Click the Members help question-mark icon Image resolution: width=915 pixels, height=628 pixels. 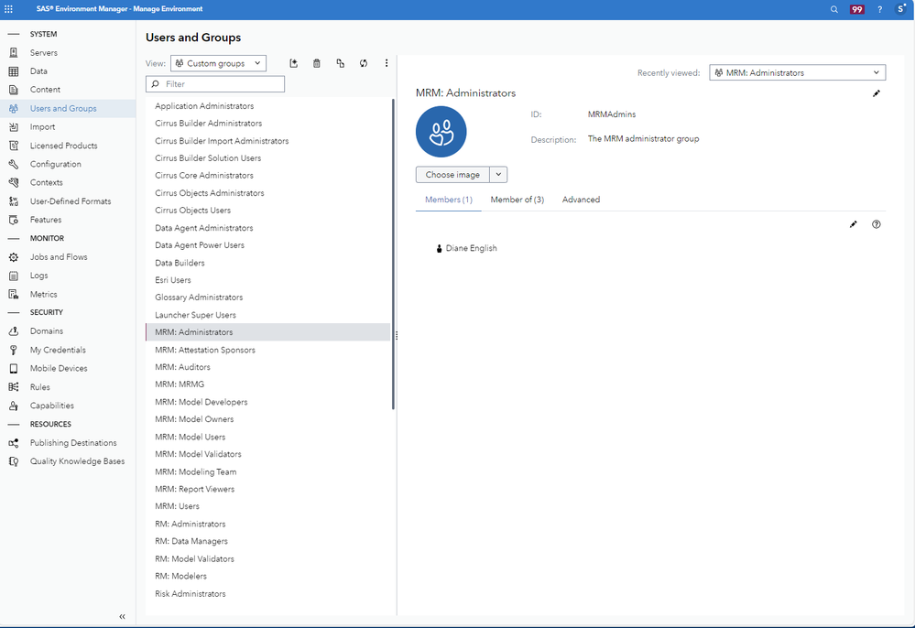pos(877,224)
